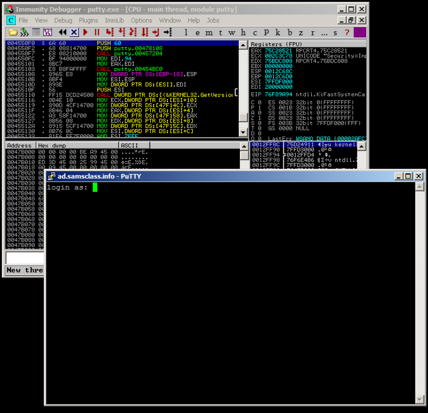Click the attach-to-process running figure icon
The image size is (428, 413).
point(24,32)
